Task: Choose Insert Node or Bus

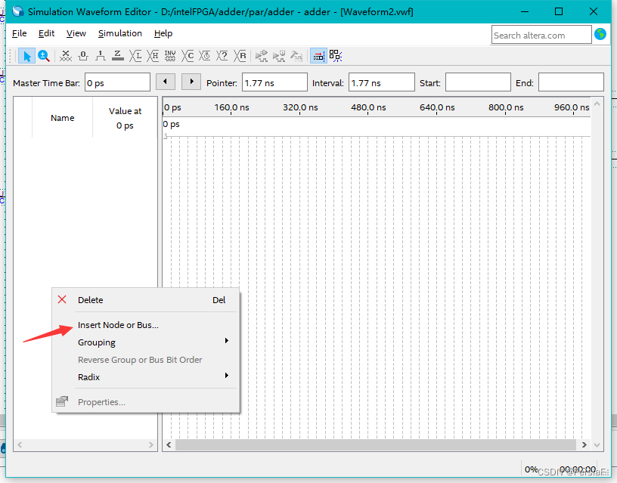Action: (x=146, y=325)
